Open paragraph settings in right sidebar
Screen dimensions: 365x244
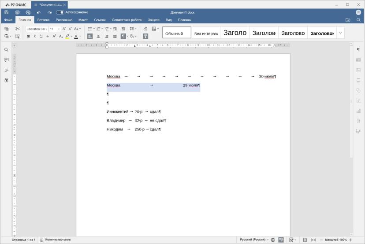coord(358,50)
